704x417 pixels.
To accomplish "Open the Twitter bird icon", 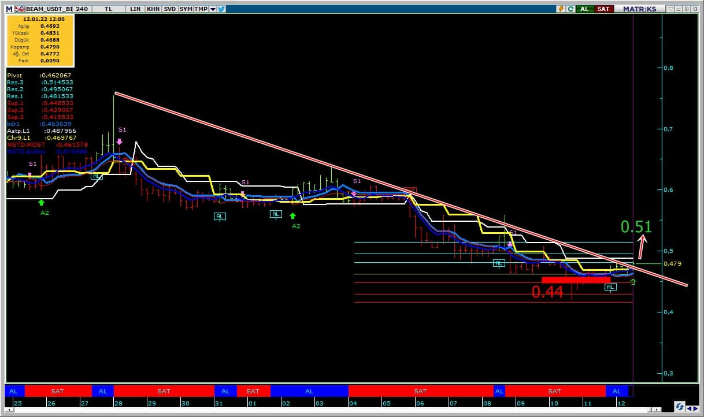I will tap(221, 9).
